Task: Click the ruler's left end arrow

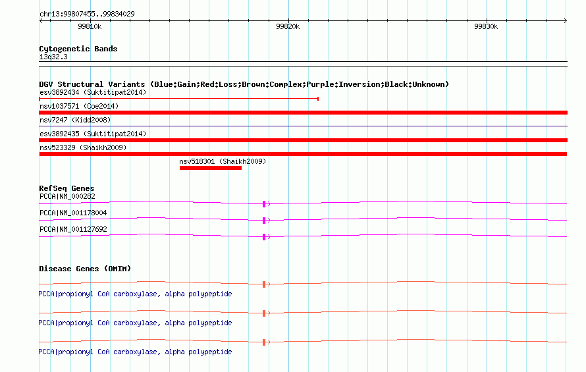Action: click(41, 20)
